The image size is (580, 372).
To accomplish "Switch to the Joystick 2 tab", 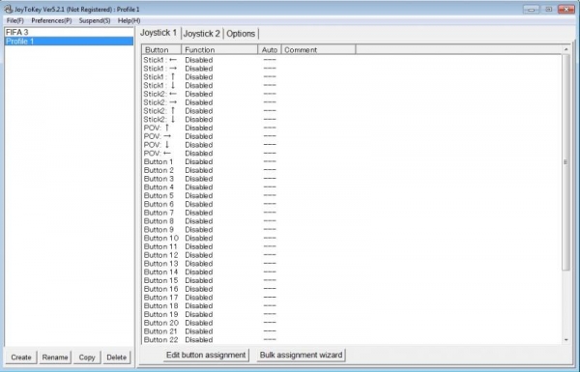I will point(202,34).
